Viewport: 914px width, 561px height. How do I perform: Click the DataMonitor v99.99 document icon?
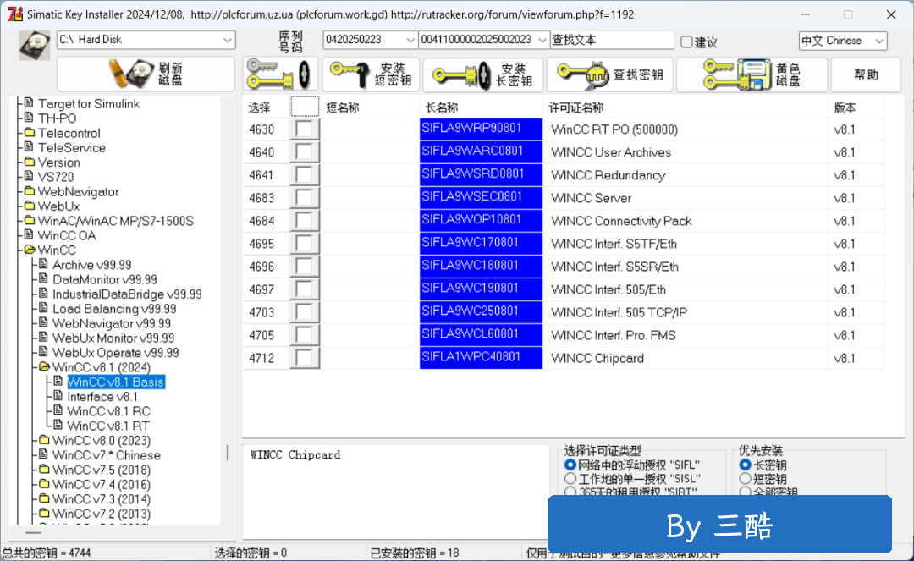click(44, 278)
